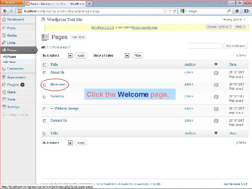This screenshot has width=252, height=189.
Task: Open Add New under Pages submenu
Action: pos(9,62)
